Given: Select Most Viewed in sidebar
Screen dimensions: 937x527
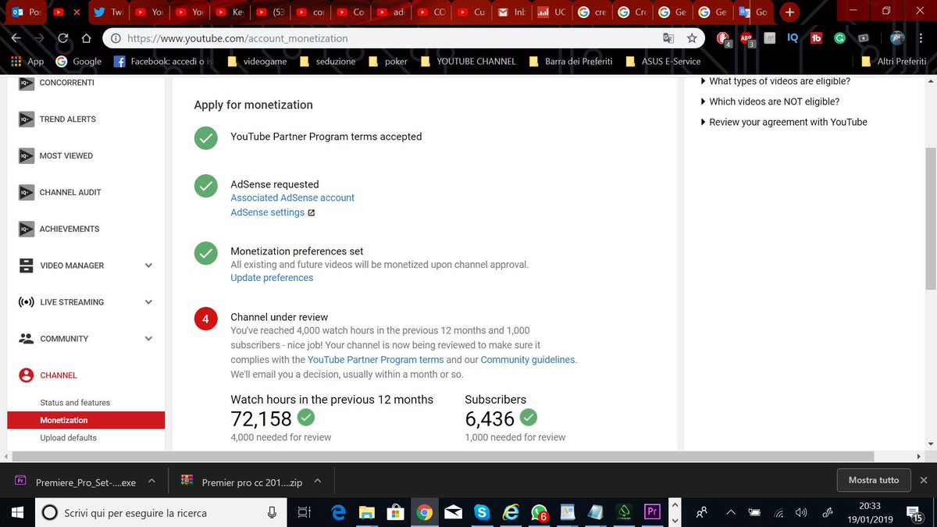Looking at the screenshot, I should pos(66,156).
